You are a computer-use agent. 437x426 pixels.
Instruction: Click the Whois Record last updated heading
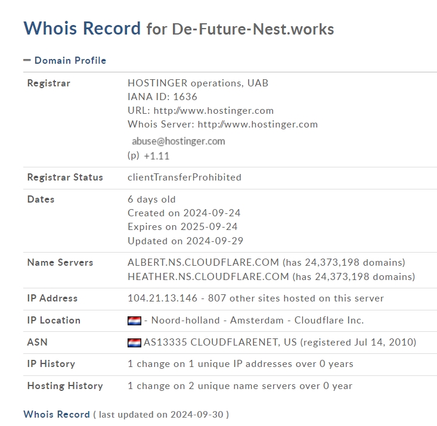126,414
